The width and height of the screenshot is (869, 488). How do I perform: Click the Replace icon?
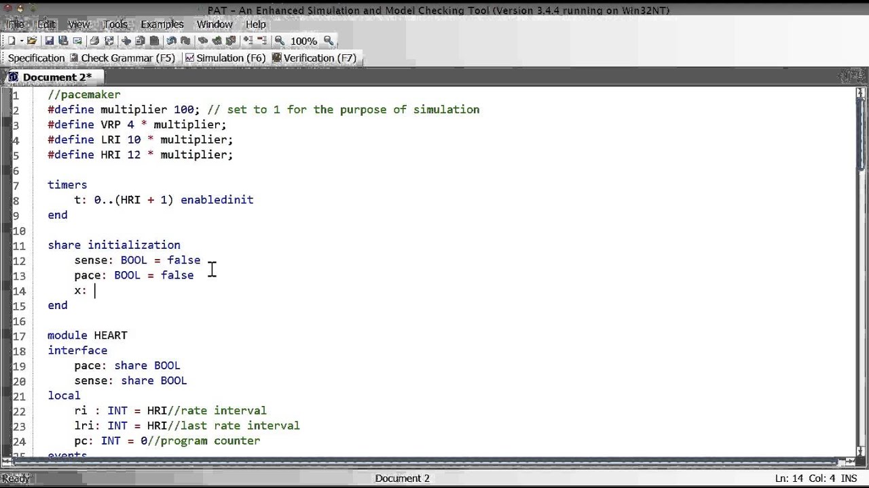231,41
